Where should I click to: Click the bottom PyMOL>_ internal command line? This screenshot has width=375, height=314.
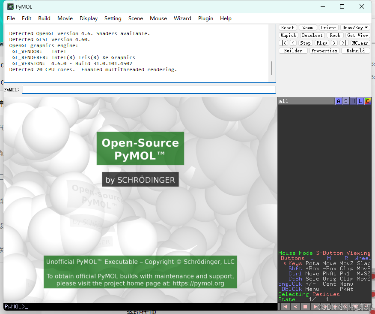tap(140, 307)
